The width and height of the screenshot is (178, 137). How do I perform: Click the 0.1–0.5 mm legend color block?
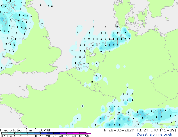coord(5,133)
